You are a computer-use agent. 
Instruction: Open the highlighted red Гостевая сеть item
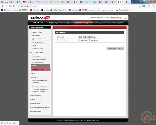[40, 69]
